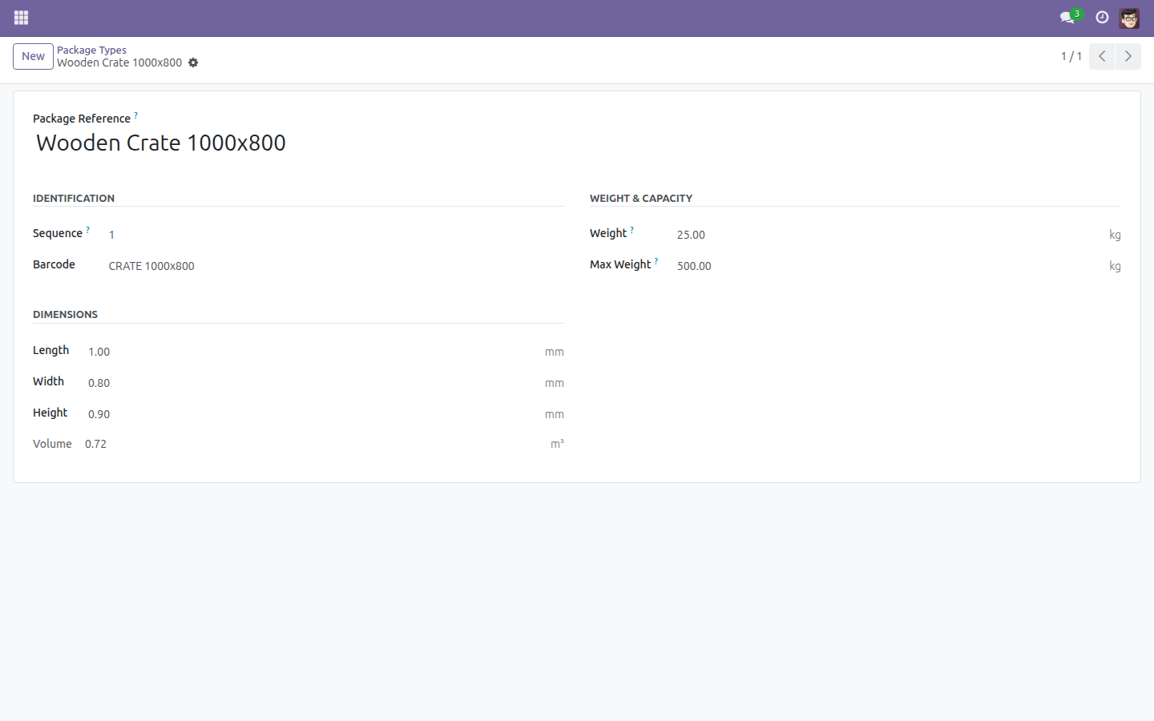
Task: Show Package Reference help tooltip icon
Action: tap(136, 115)
